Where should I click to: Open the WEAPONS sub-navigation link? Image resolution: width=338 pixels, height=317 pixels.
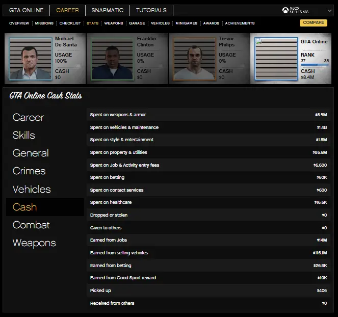[x=114, y=23]
